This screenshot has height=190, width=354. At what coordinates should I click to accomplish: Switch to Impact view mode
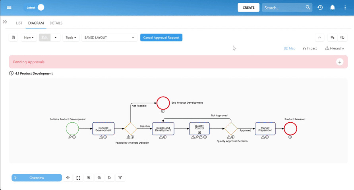pos(310,48)
